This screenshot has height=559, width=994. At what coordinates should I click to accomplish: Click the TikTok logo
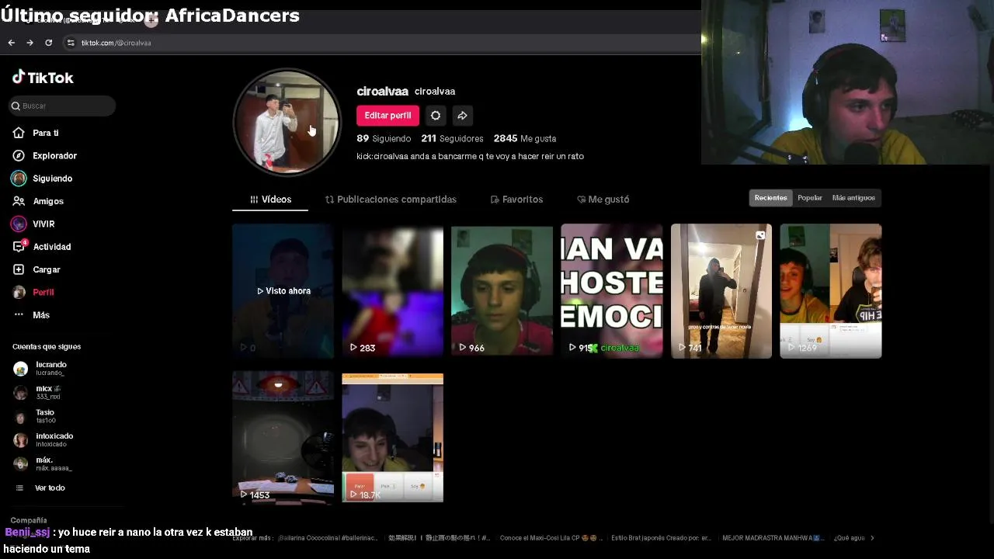[43, 78]
